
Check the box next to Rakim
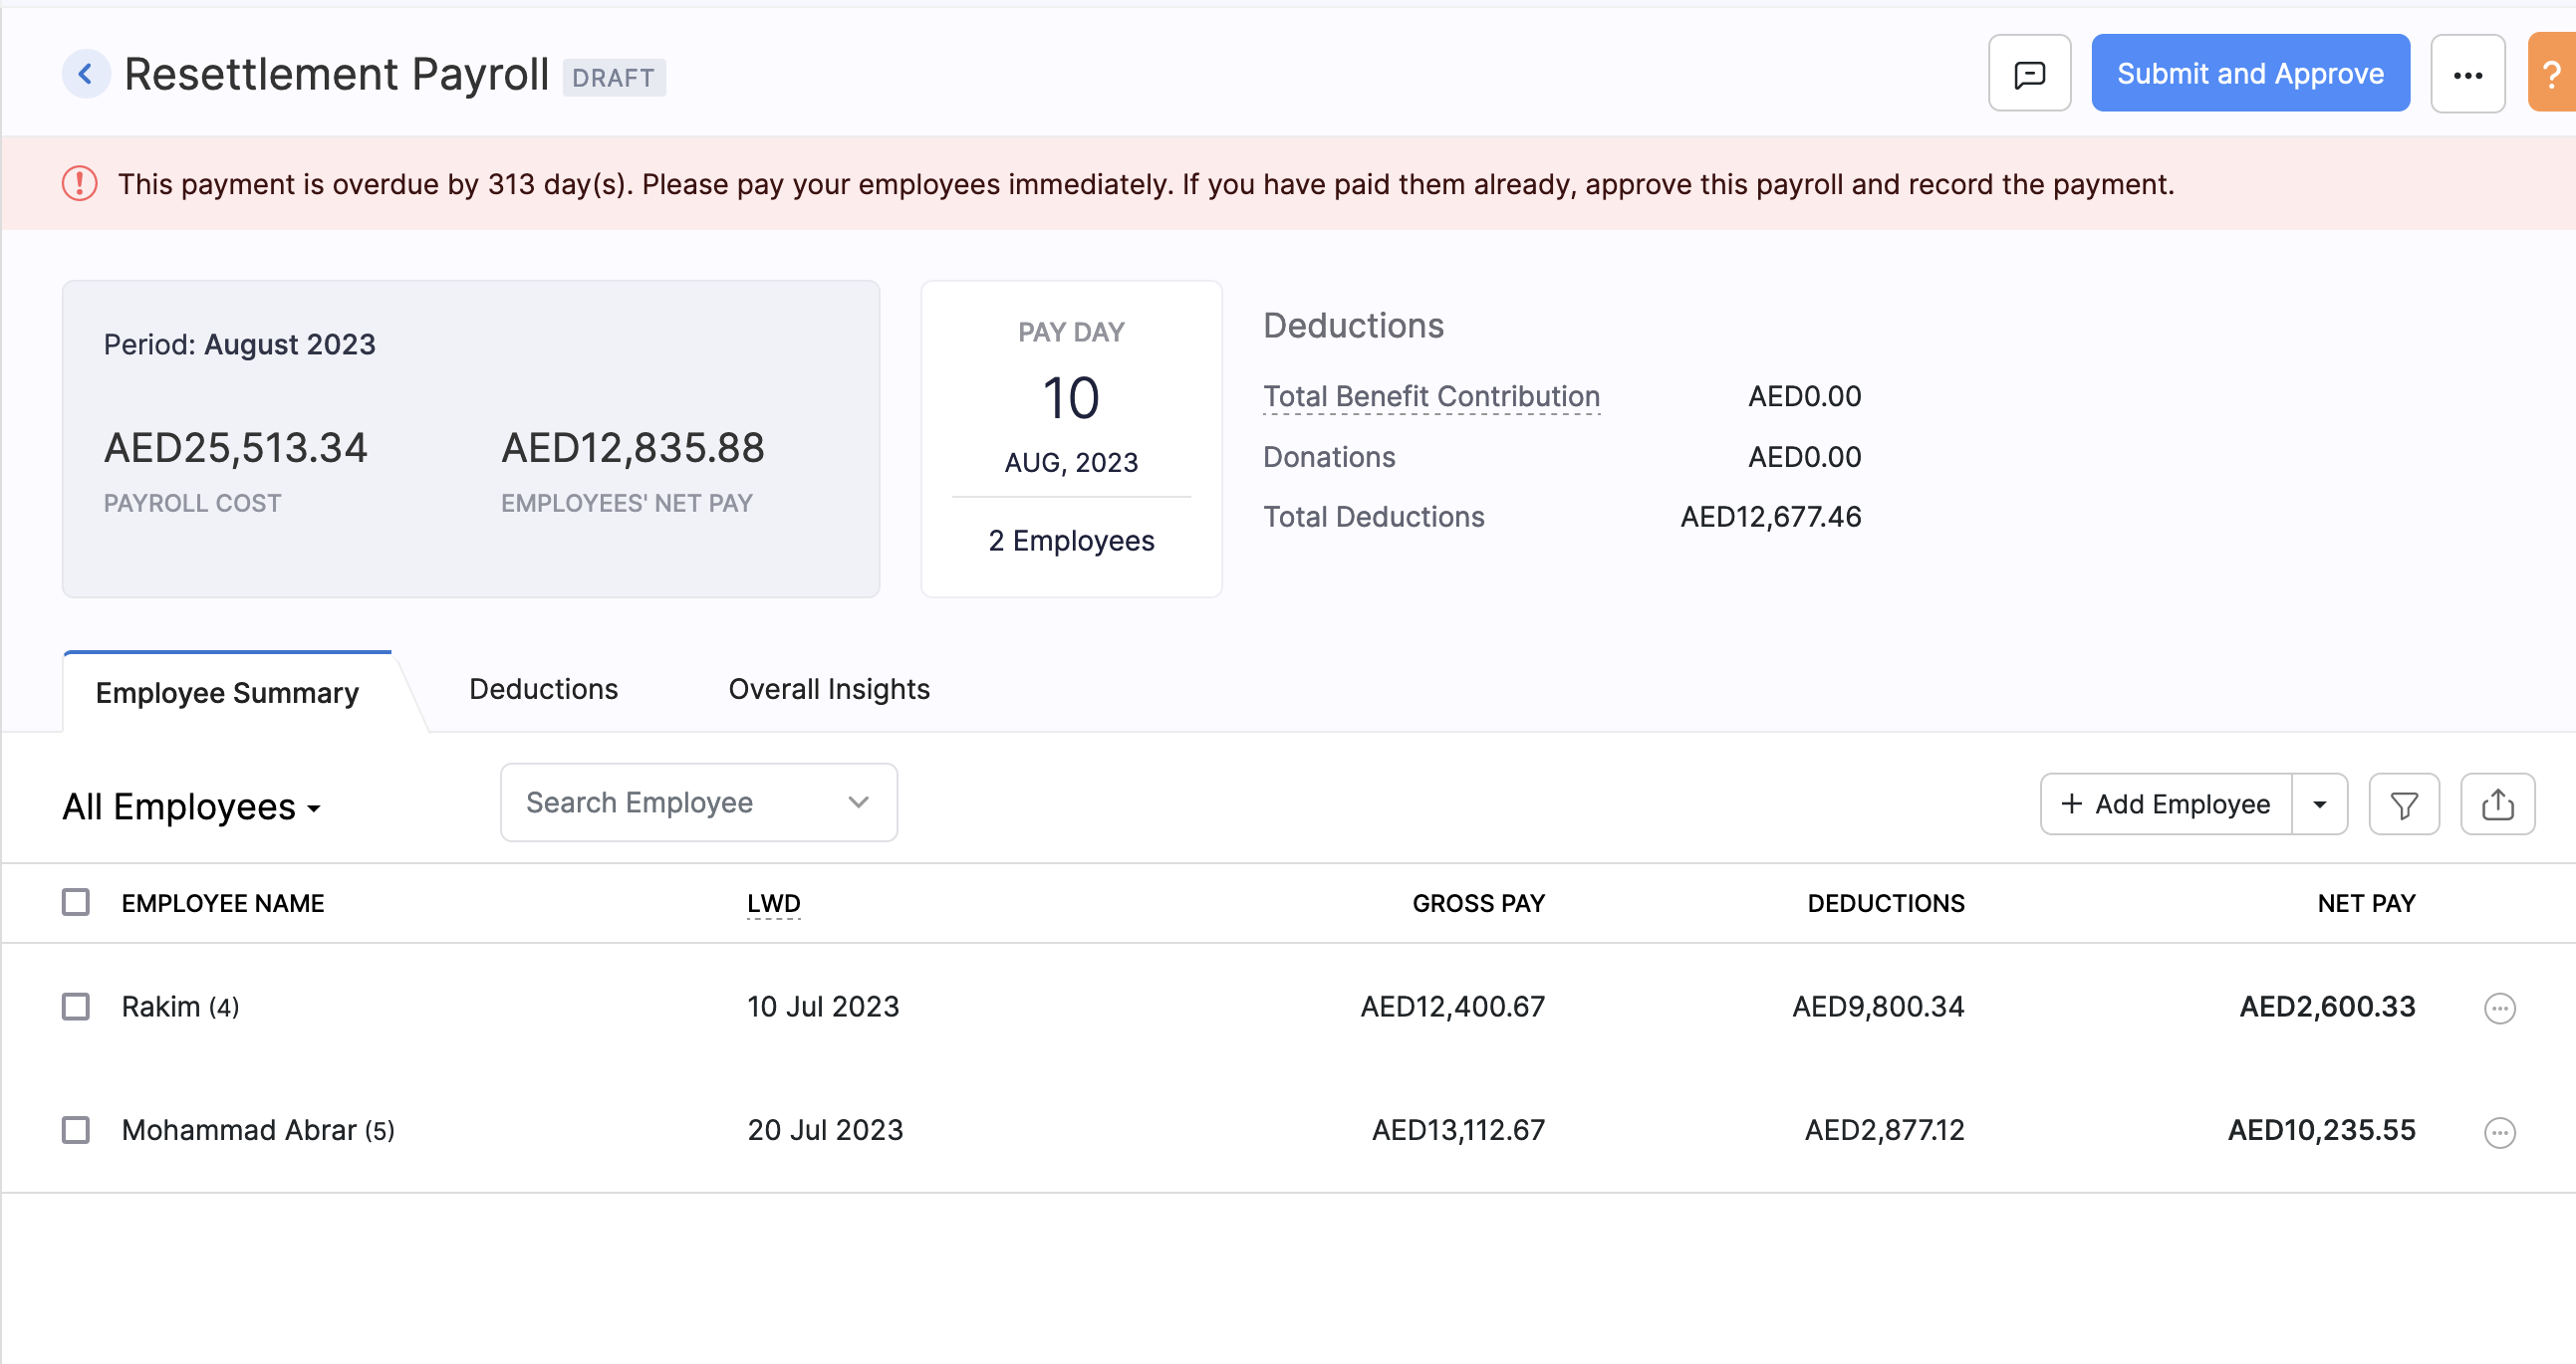[x=76, y=1007]
